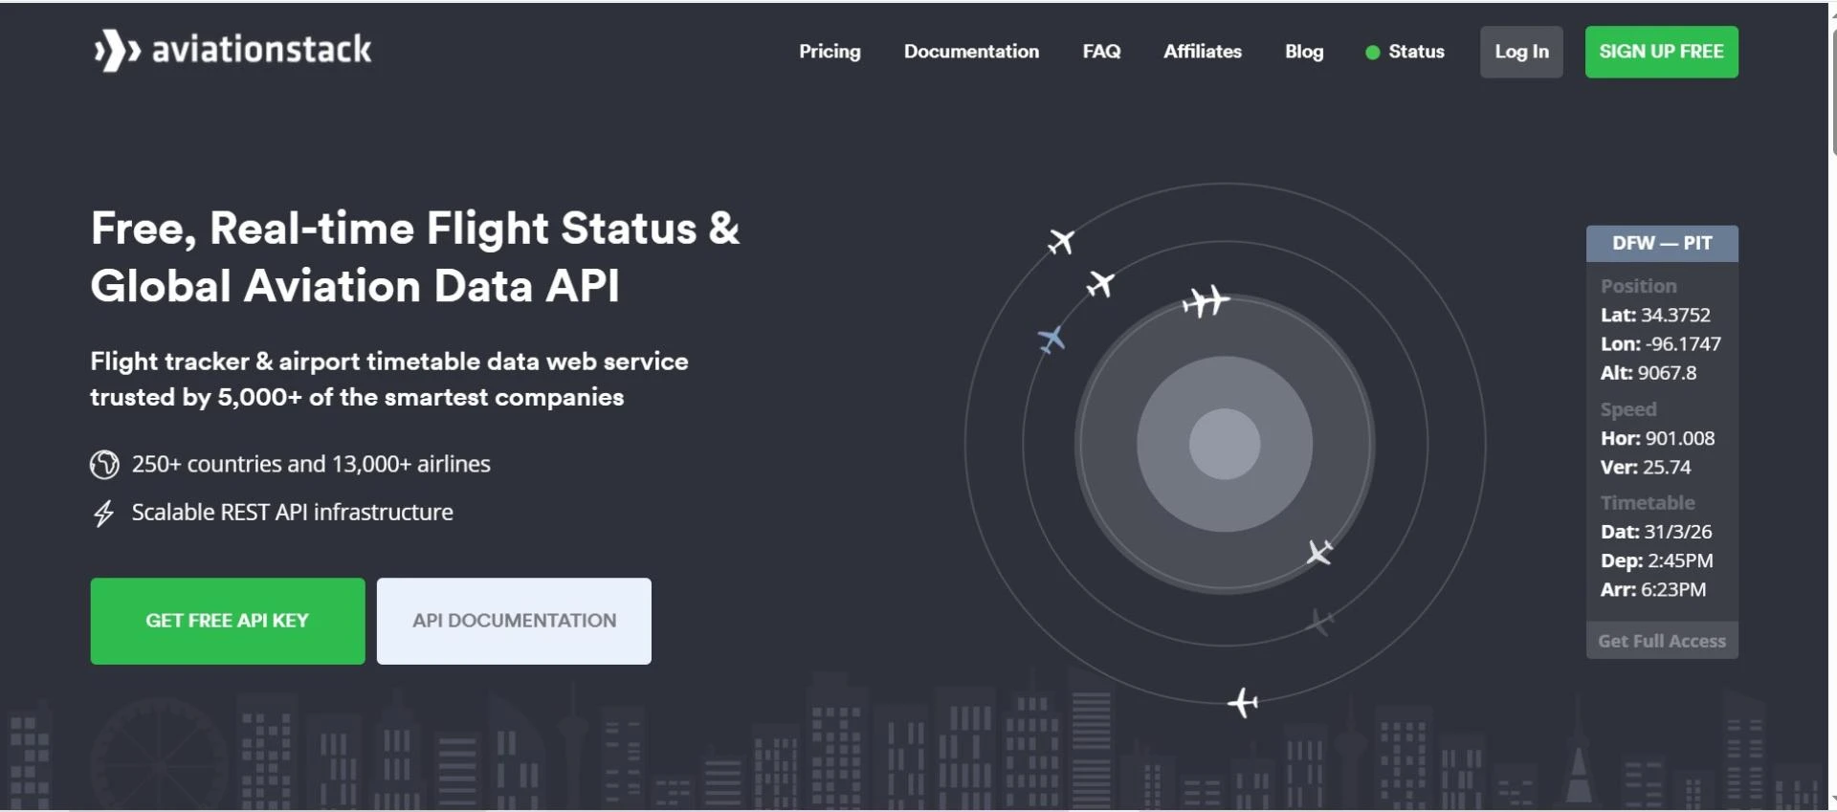Click the page vertical scrollbar thumb

[1833, 91]
